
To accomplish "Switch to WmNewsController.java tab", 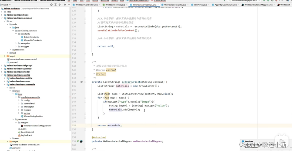I will point(86,5).
